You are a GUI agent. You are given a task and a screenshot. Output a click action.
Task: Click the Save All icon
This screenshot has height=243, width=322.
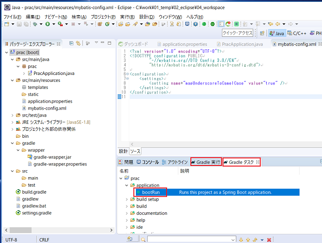point(26,24)
